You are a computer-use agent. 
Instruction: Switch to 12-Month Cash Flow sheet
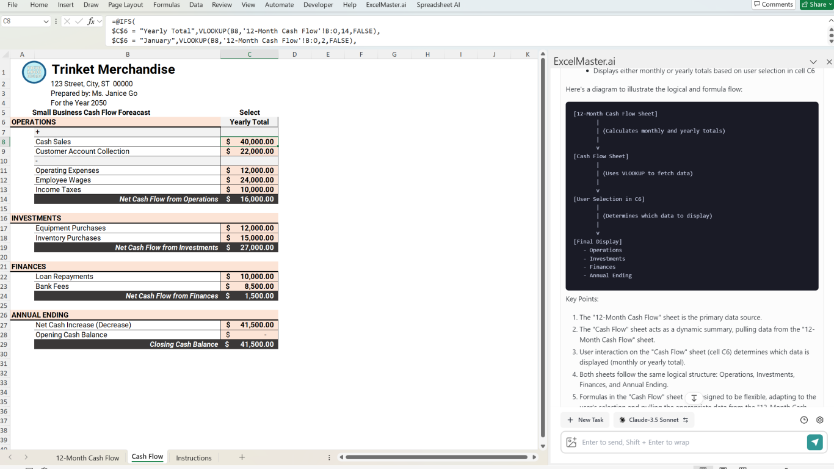pyautogui.click(x=87, y=457)
